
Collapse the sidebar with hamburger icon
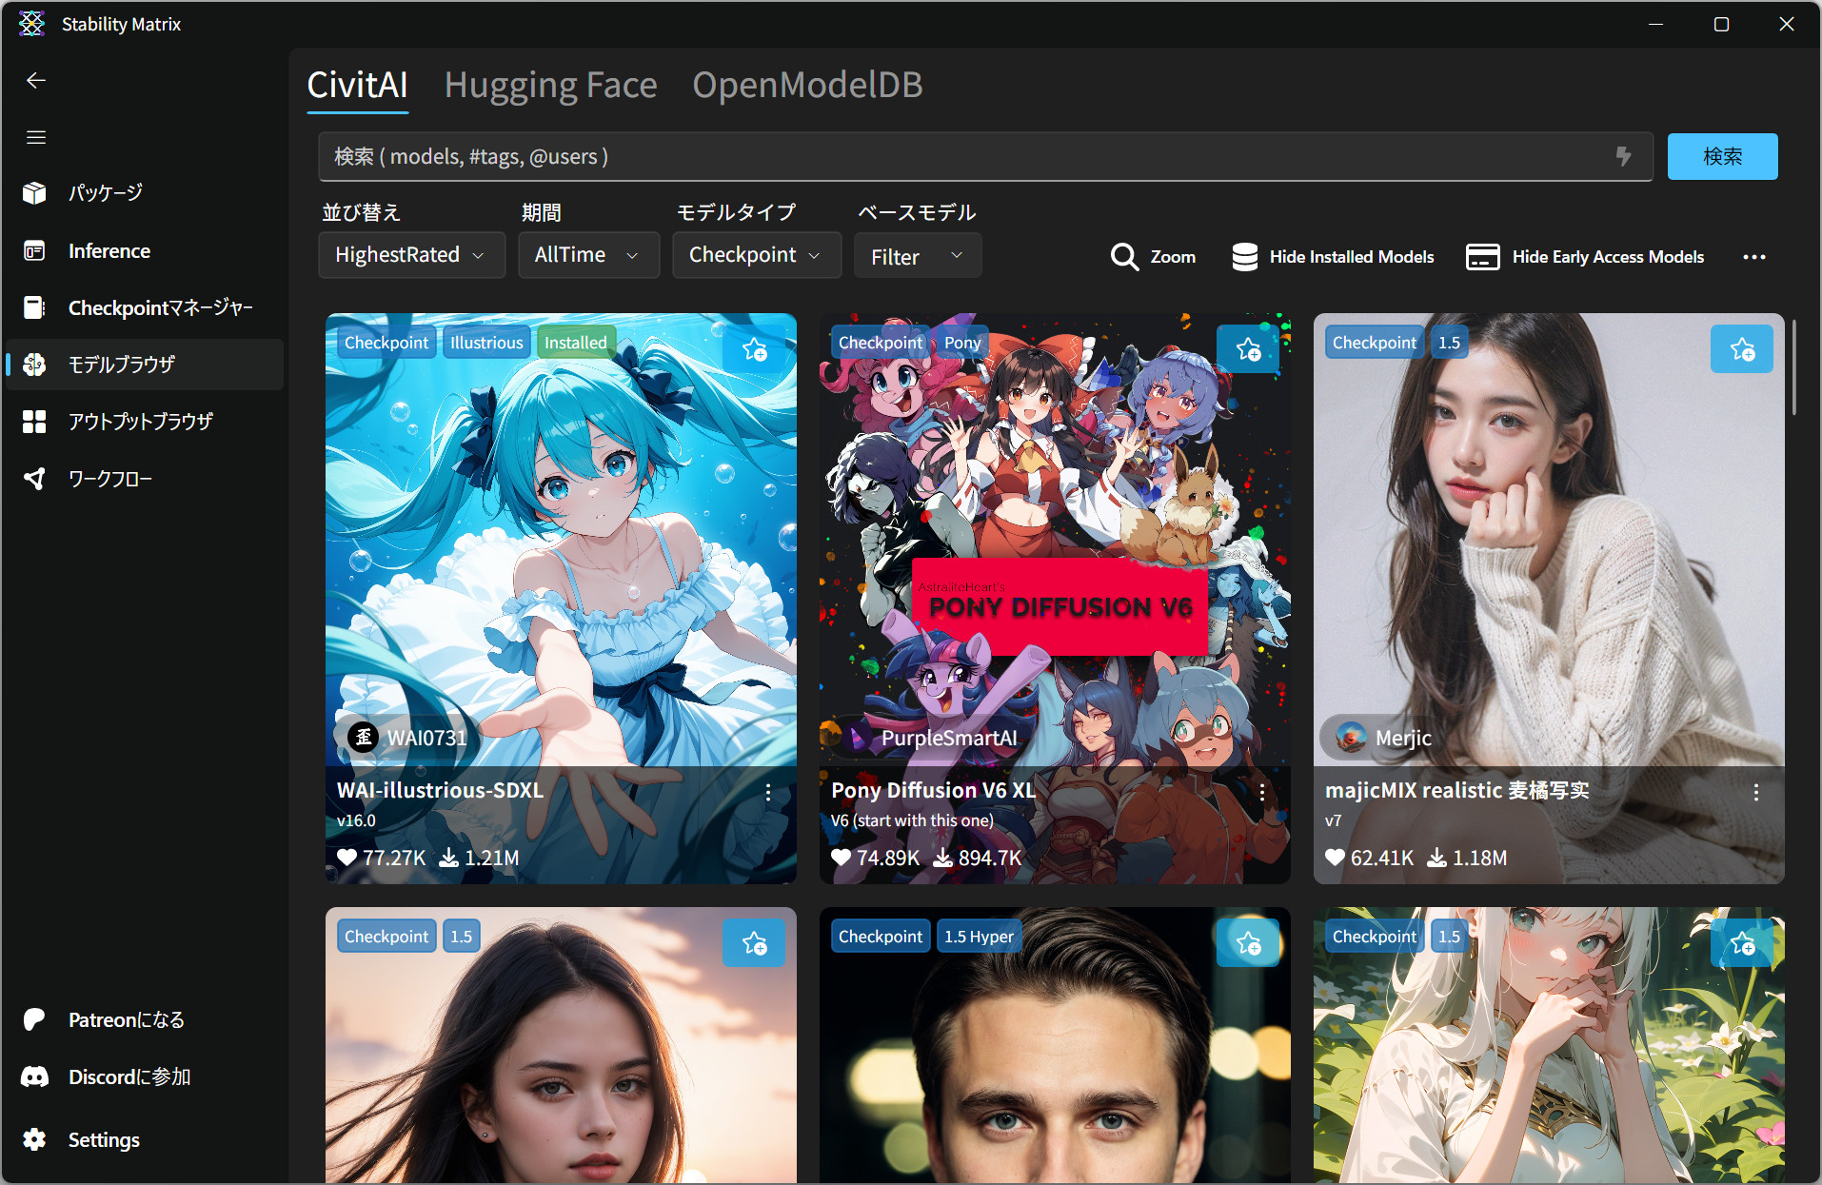(x=36, y=138)
